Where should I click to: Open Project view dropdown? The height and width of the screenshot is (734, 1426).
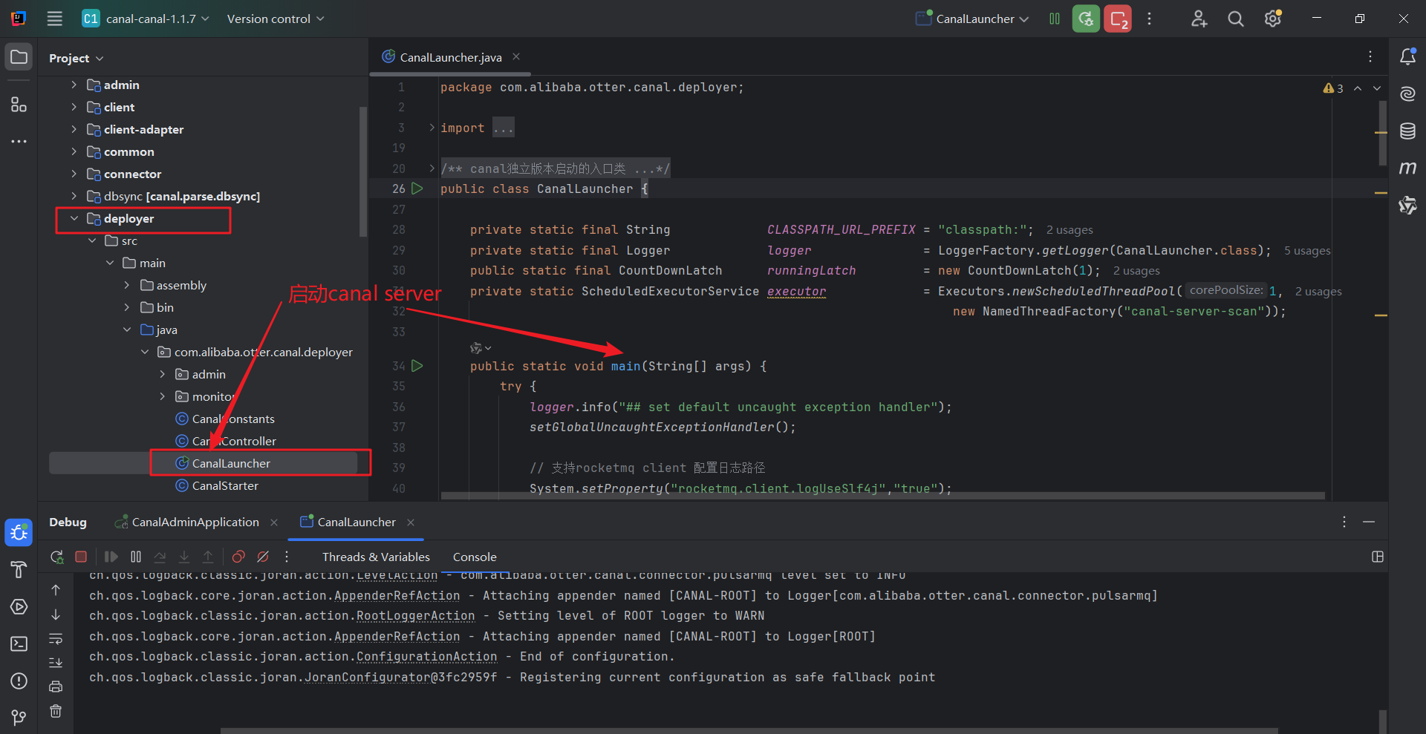76,58
